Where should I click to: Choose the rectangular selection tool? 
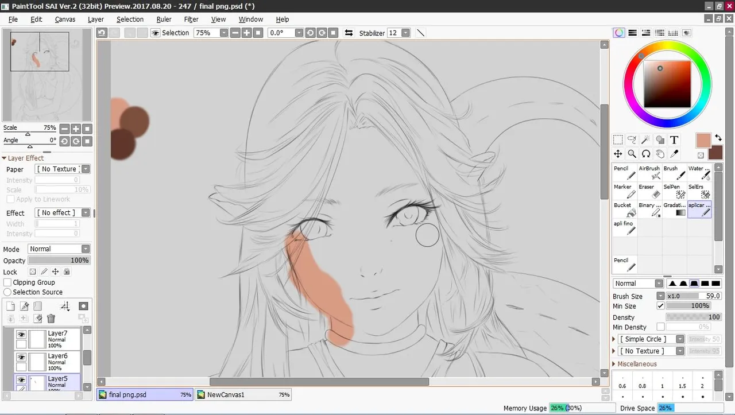618,139
